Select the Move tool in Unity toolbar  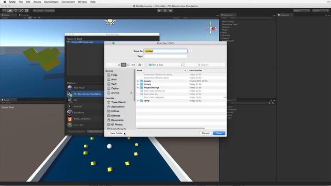pyautogui.click(x=10, y=10)
